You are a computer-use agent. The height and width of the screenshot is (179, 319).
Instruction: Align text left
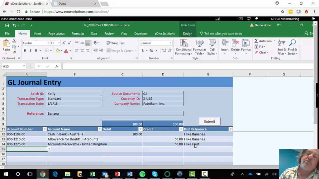click(77, 51)
